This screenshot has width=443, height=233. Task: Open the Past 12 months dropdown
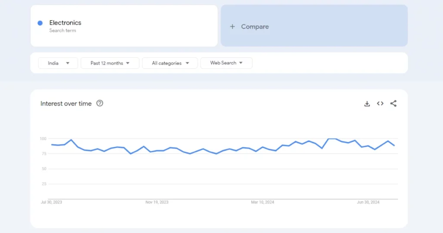[110, 63]
